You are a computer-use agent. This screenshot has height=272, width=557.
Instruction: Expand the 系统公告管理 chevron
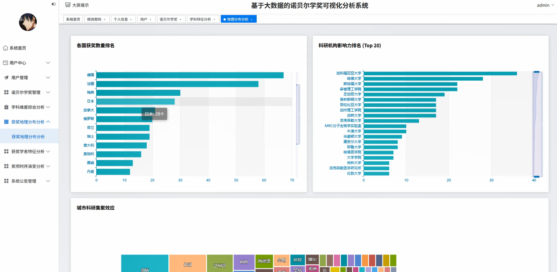pyautogui.click(x=48, y=181)
